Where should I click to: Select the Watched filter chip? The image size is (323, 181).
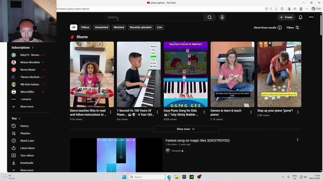[x=119, y=27]
